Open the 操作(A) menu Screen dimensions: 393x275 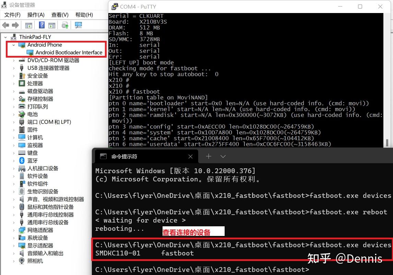click(x=36, y=15)
